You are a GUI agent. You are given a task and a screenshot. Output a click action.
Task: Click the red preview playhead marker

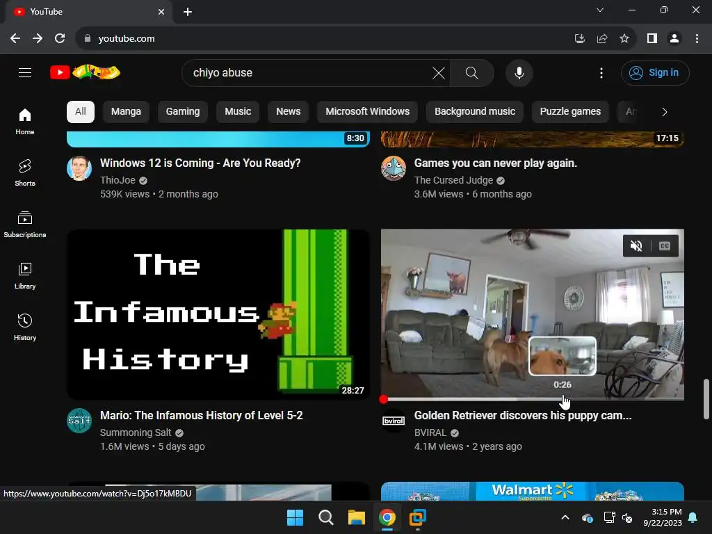click(384, 399)
